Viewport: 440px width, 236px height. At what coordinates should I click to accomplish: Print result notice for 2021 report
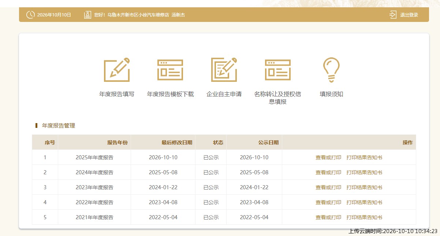(364, 217)
